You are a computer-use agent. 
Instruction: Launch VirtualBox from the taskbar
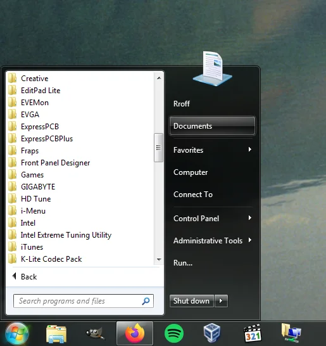click(212, 333)
